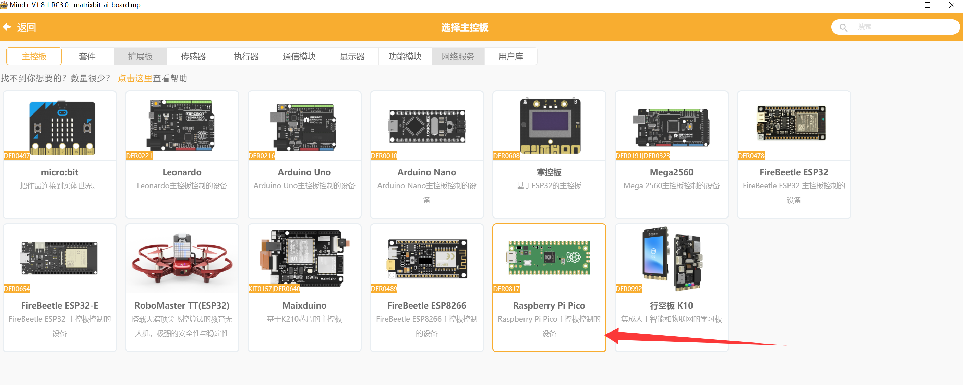Click the DFR0489 product code tag
The image size is (963, 385).
click(384, 289)
